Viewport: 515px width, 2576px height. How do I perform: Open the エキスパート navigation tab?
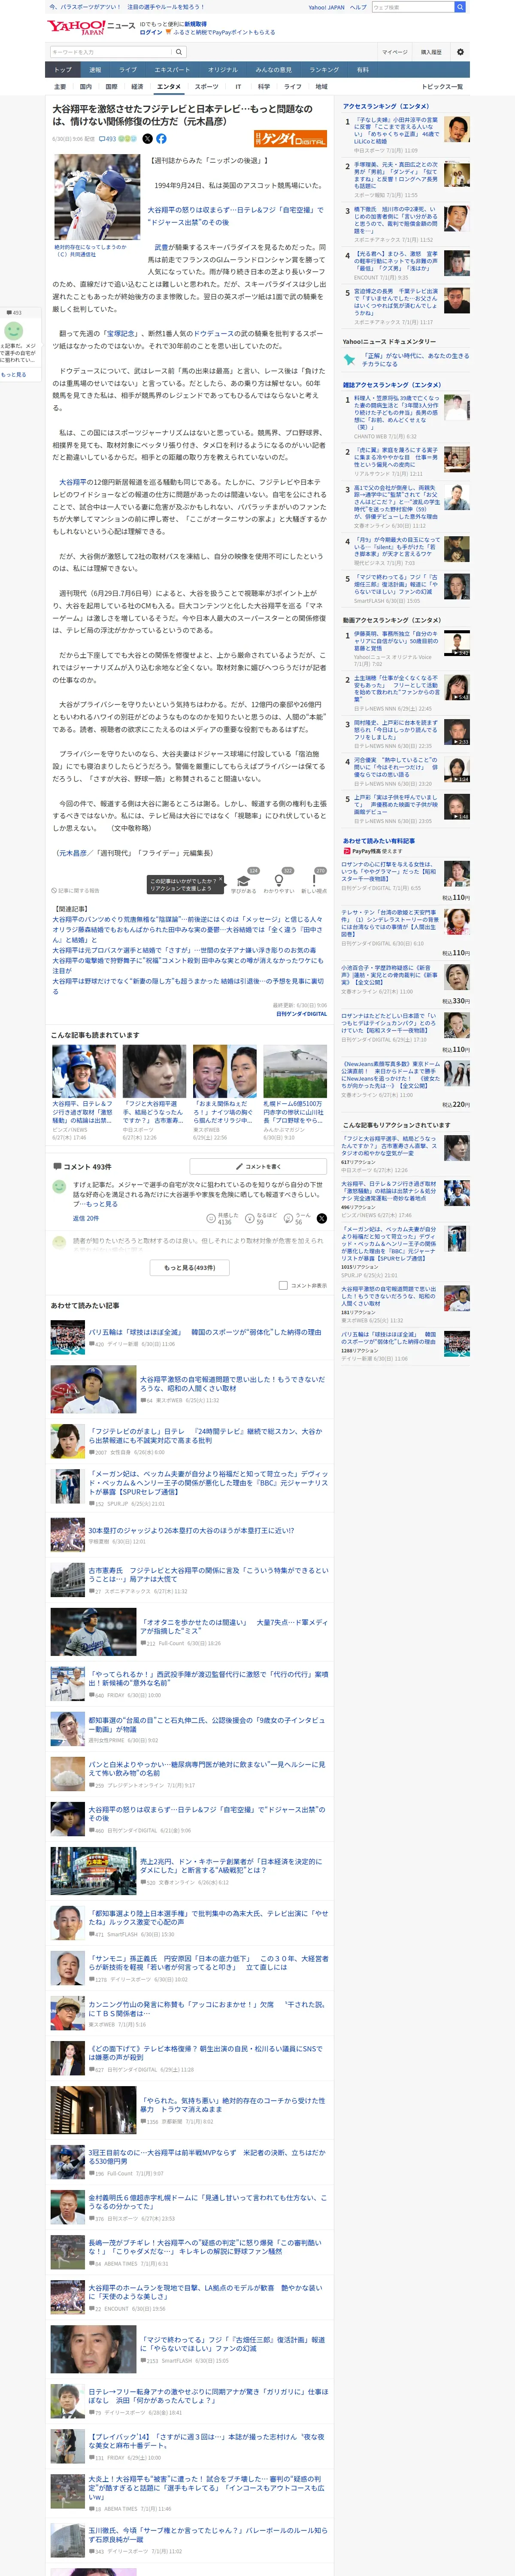click(172, 70)
